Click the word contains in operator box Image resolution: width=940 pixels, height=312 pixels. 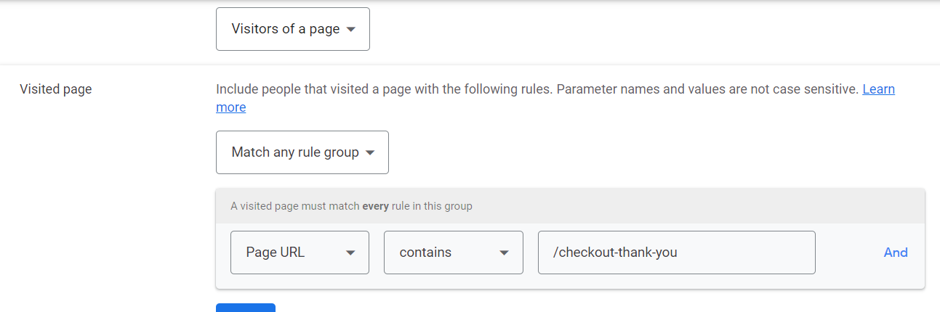coord(425,253)
